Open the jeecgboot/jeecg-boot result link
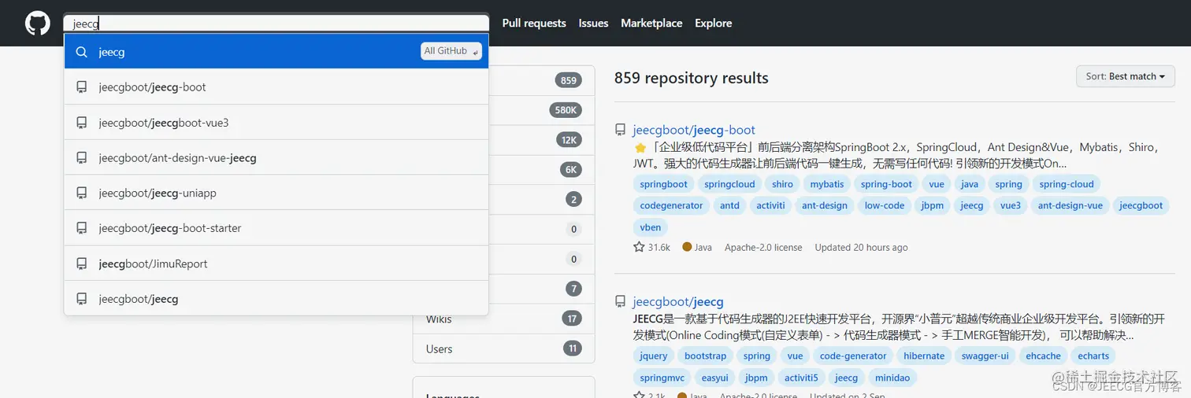 click(693, 130)
